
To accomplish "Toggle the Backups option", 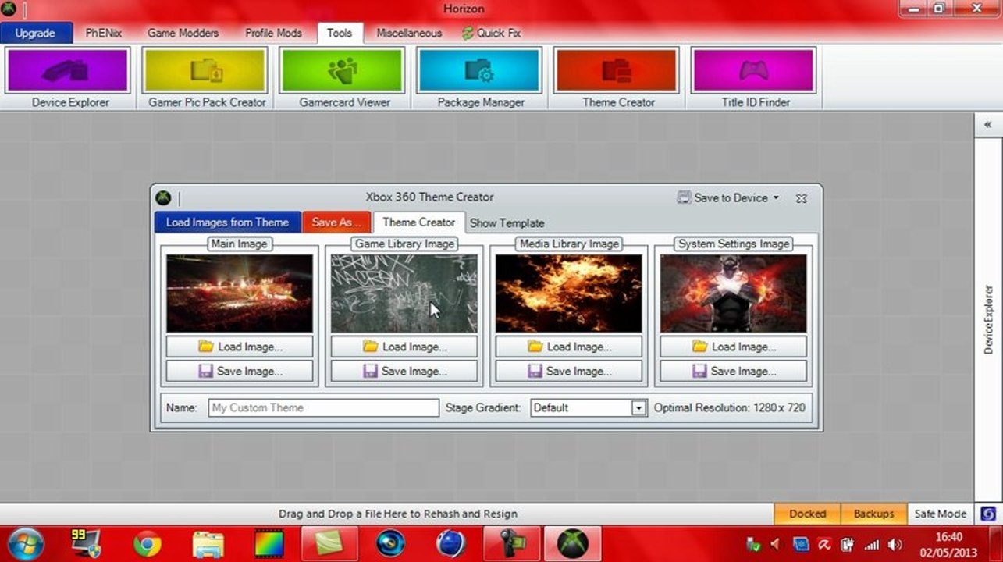I will (873, 514).
